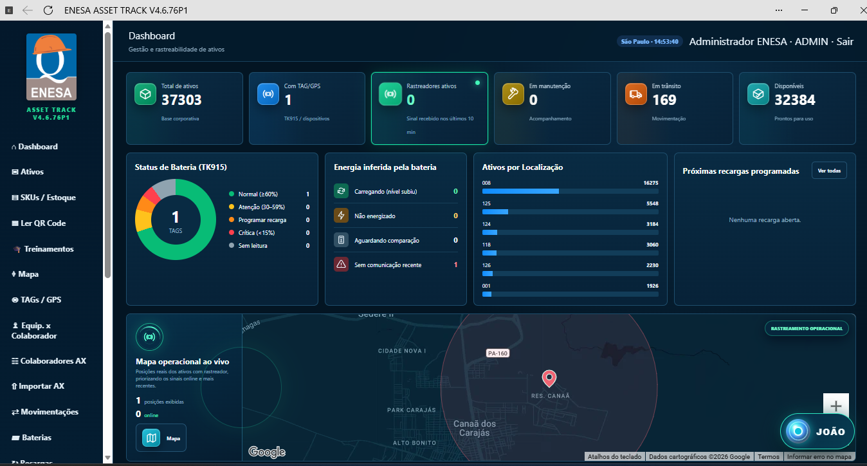Viewport: 867px width, 466px height.
Task: Click the Mapa button under live map
Action: [x=161, y=438]
